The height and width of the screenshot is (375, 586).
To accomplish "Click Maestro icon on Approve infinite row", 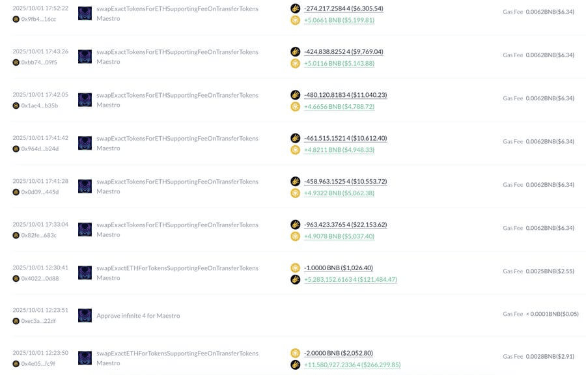I will [x=85, y=315].
